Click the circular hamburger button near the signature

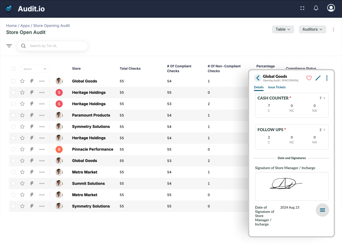322,210
